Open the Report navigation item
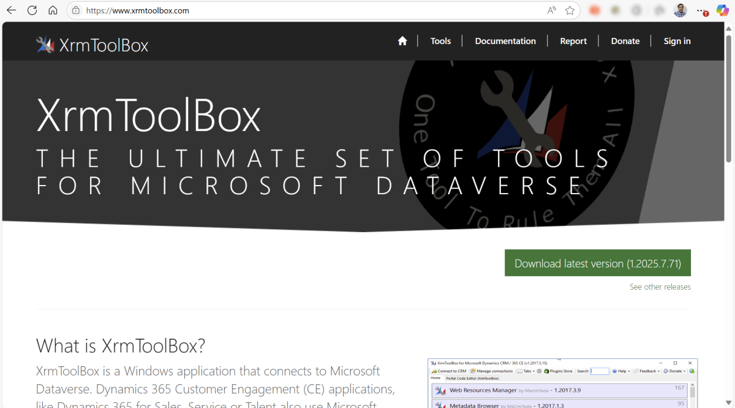735x408 pixels. point(573,41)
